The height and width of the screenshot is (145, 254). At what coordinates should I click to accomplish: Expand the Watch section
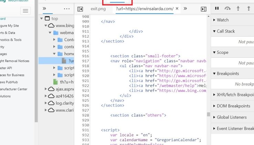coord(223,20)
